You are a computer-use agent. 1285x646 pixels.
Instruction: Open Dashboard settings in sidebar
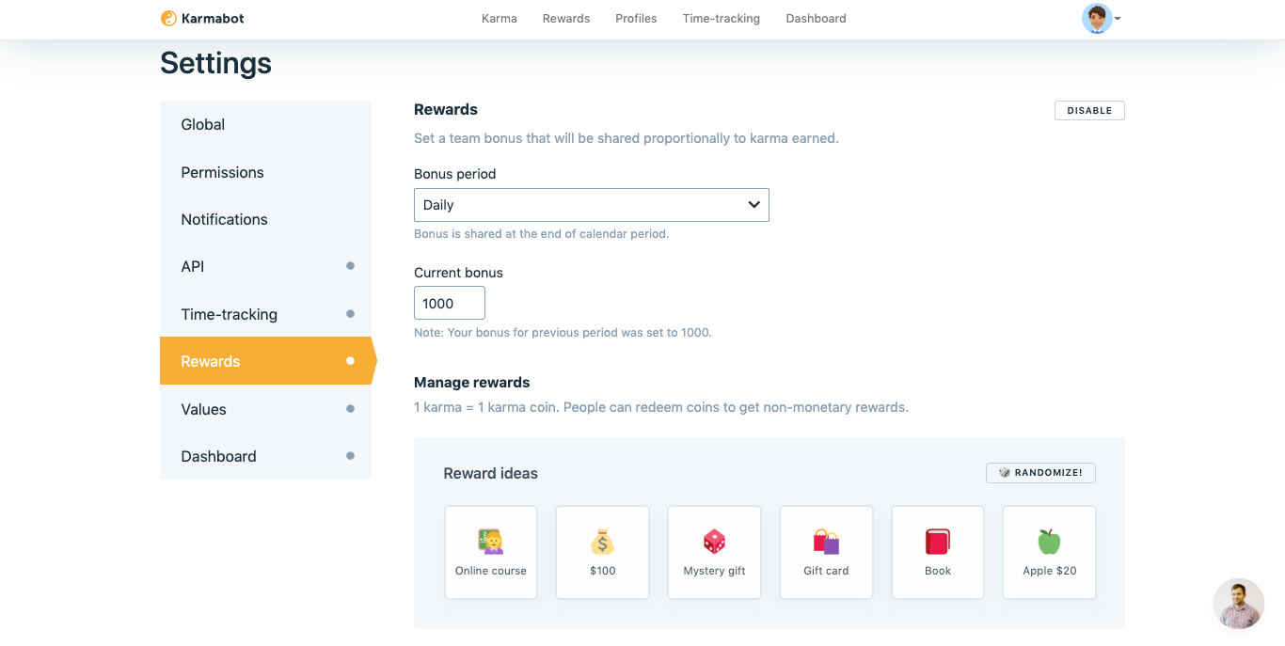pyautogui.click(x=265, y=456)
